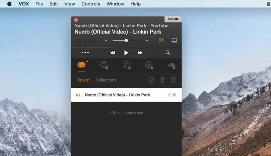Image resolution: width=271 pixels, height=156 pixels.
Task: Switch to the Collections tab
Action: (106, 80)
